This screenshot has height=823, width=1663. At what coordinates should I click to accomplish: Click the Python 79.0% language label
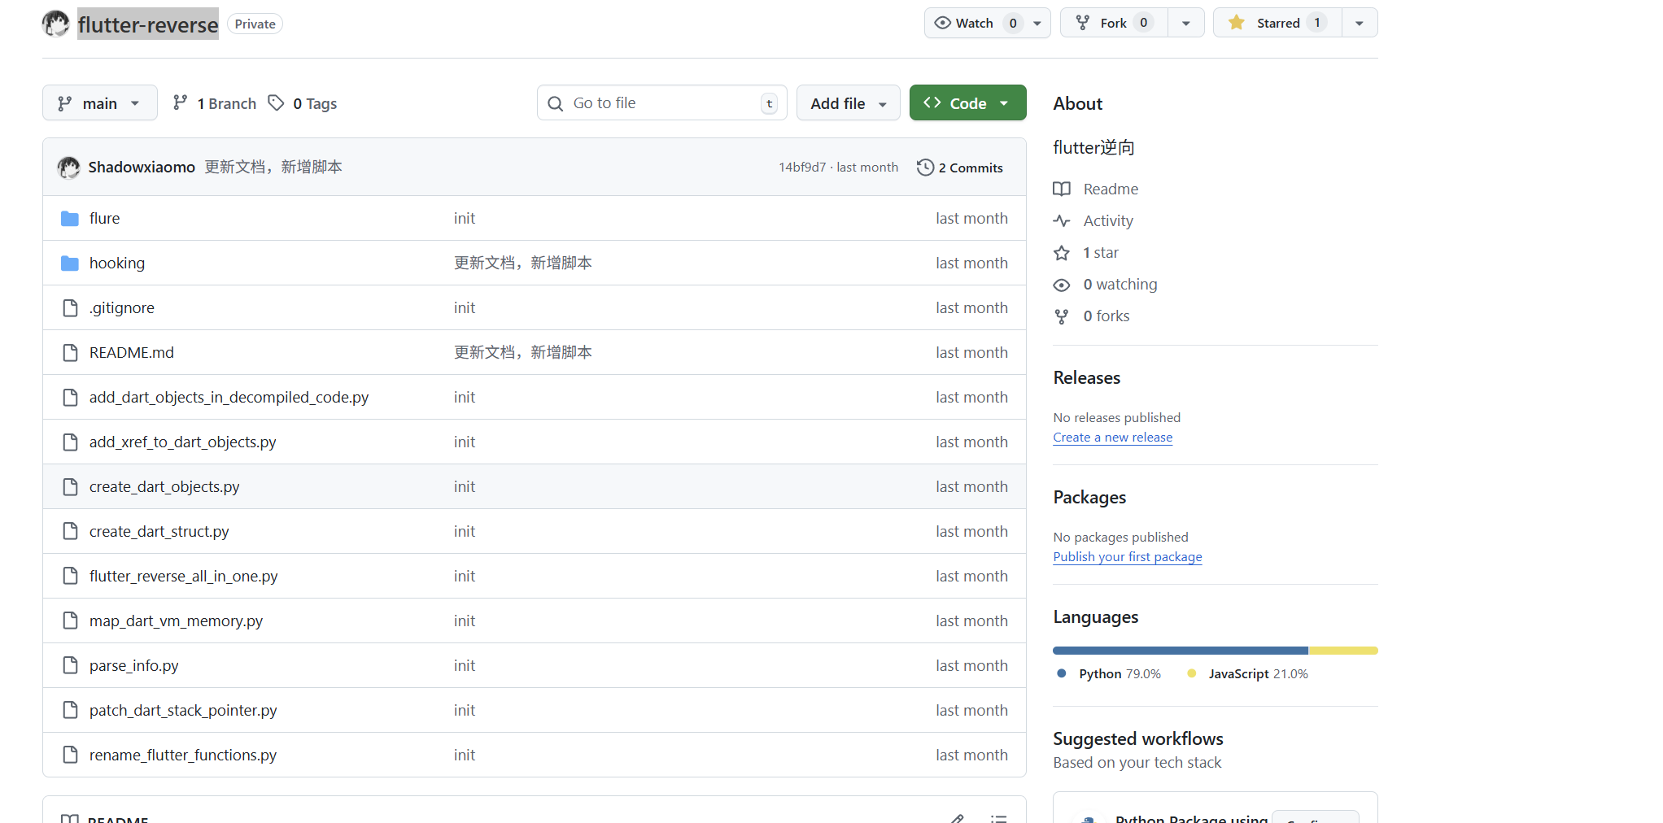point(1109,674)
